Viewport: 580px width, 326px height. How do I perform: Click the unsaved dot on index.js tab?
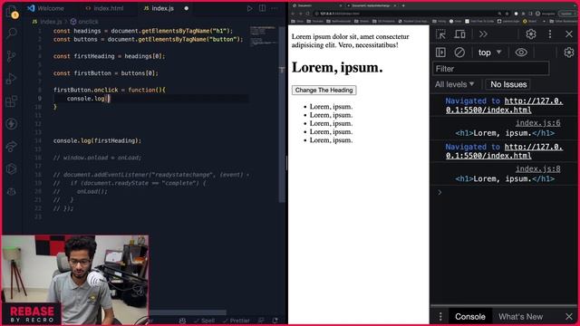(x=186, y=8)
